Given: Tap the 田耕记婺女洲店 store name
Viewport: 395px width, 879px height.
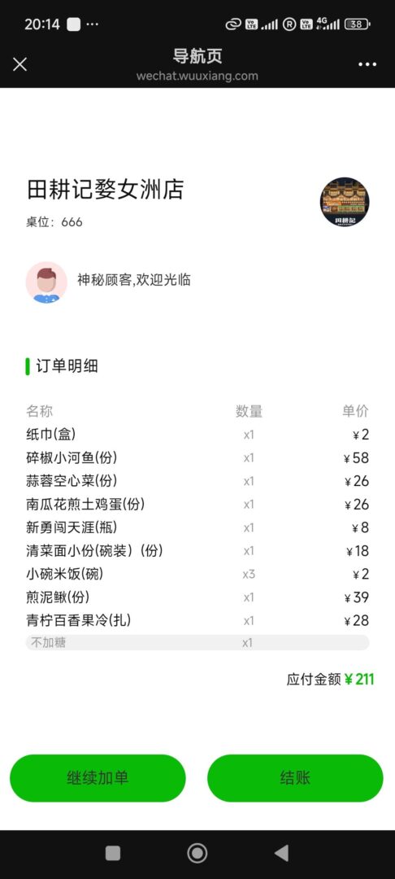Looking at the screenshot, I should pyautogui.click(x=105, y=190).
